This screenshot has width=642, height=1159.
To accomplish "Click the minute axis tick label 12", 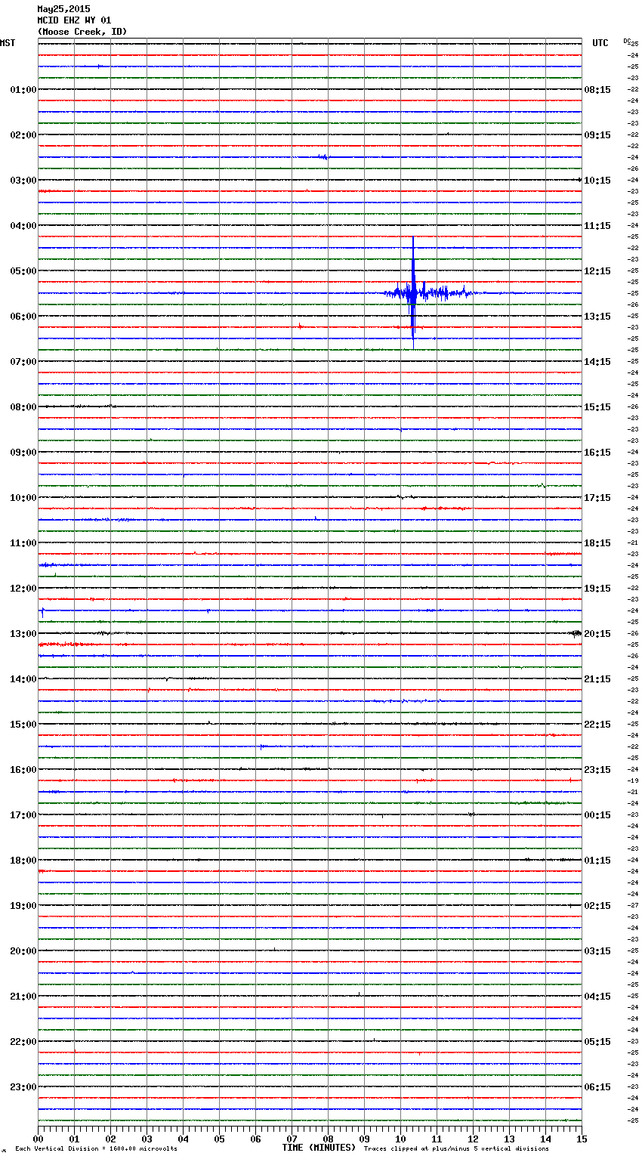I will click(473, 1139).
